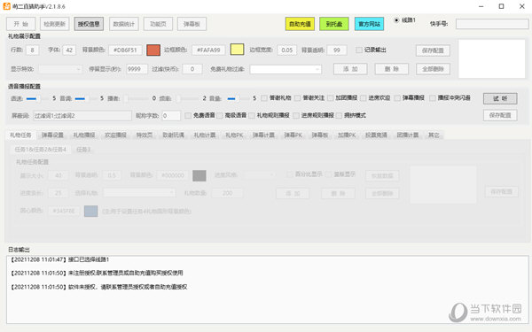The height and width of the screenshot is (332, 532).
Task: Toggle the 免费语音 checkbox
Action: click(x=188, y=116)
